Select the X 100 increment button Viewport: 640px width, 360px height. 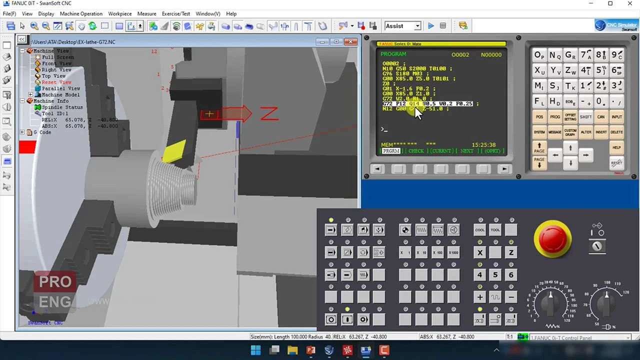(x=437, y=252)
